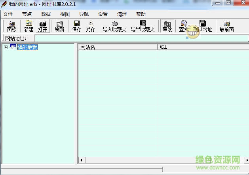Screen dimensions: 249x175
Task: Open the 设置 menu
Action: pyautogui.click(x=103, y=14)
